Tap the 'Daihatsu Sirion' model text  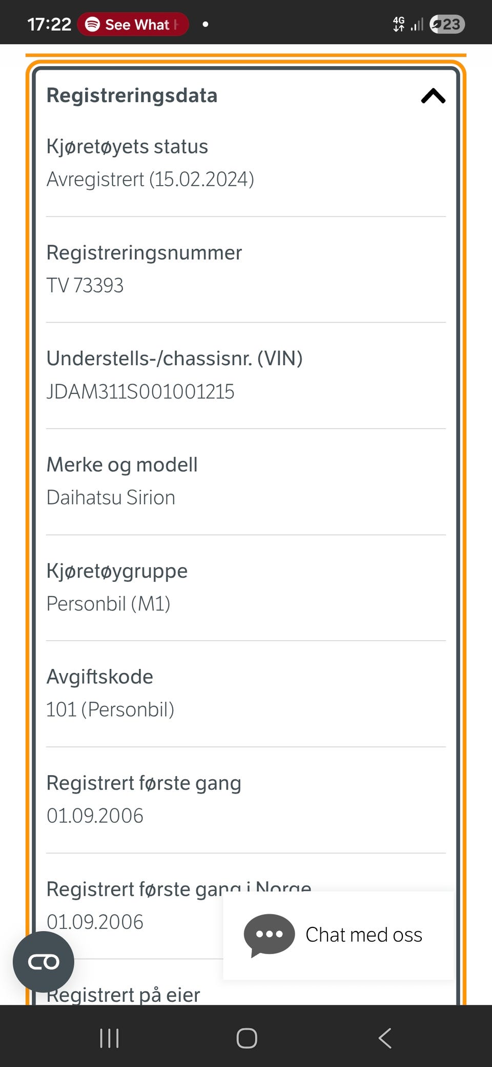[x=111, y=498]
